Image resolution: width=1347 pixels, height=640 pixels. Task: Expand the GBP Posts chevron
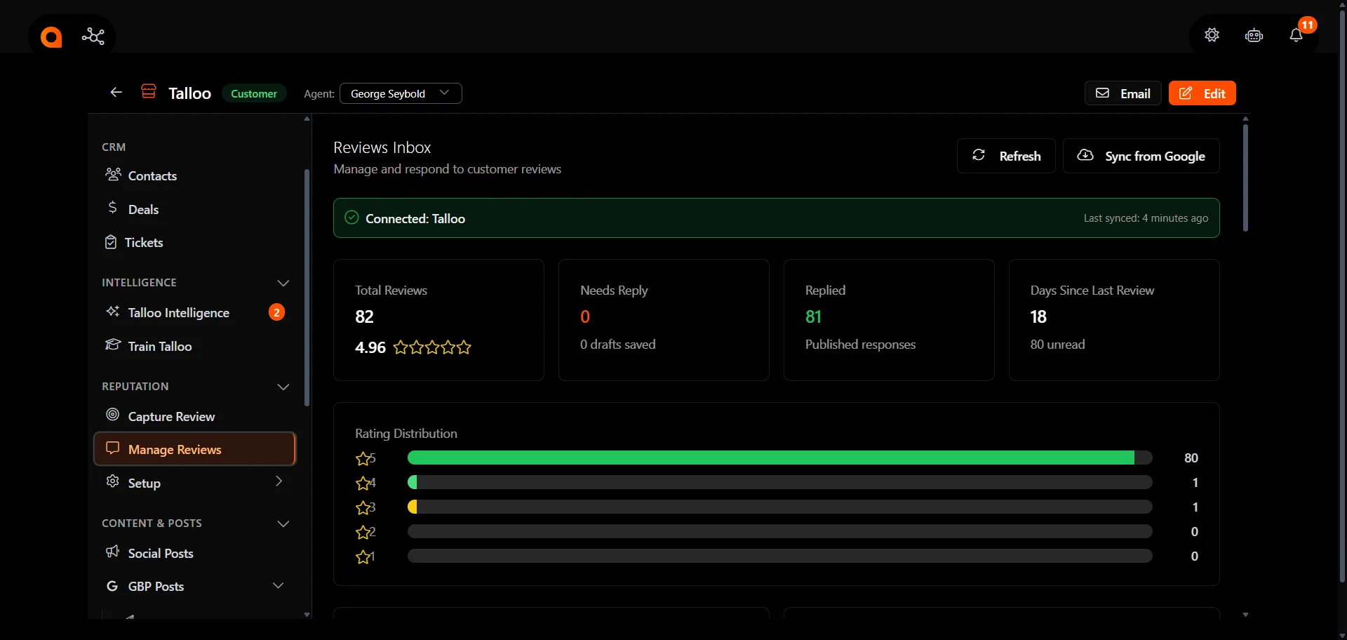(279, 585)
